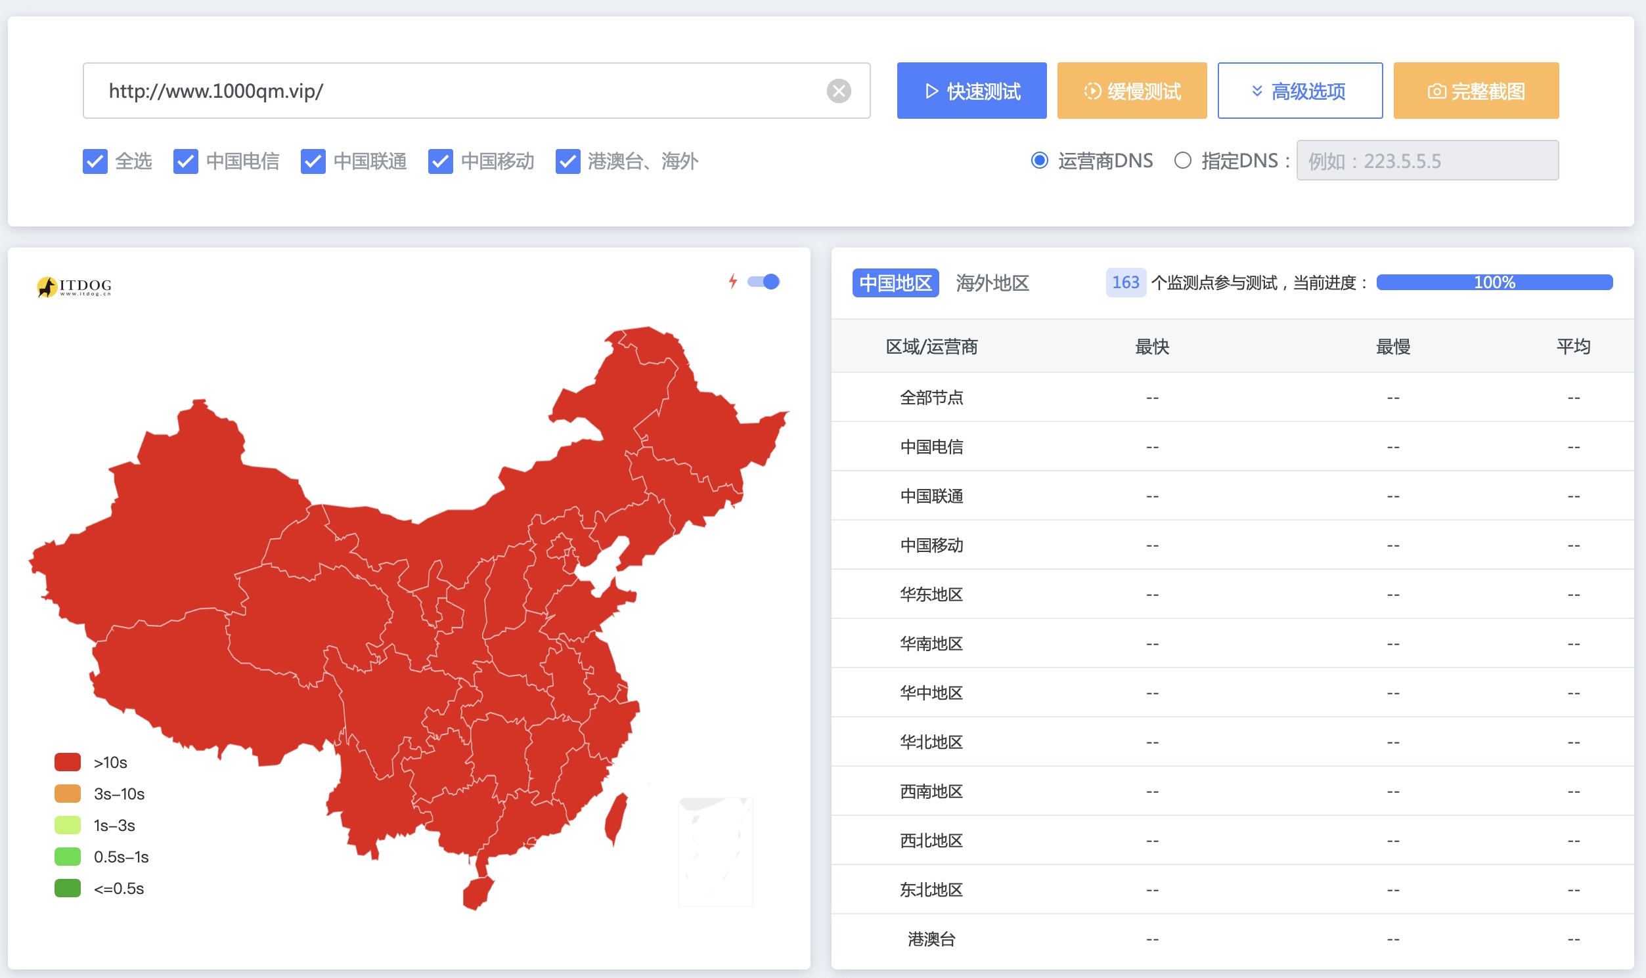The image size is (1646, 978).
Task: Click the green 0.5s–1s legend swatch
Action: [x=67, y=857]
